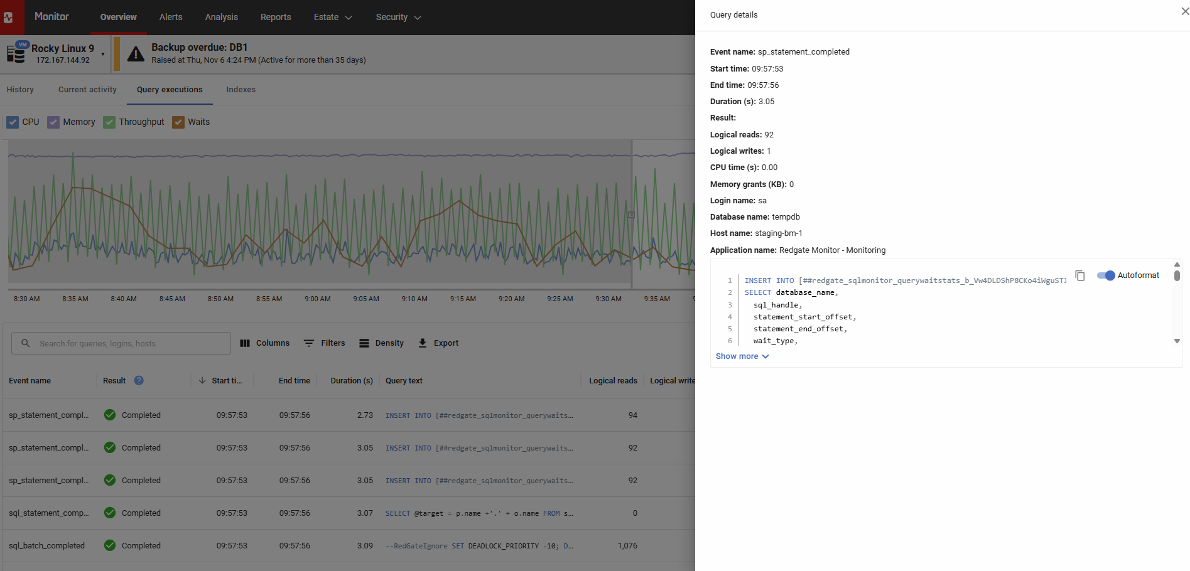
Task: Toggle the Memory checkbox
Action: pyautogui.click(x=53, y=122)
